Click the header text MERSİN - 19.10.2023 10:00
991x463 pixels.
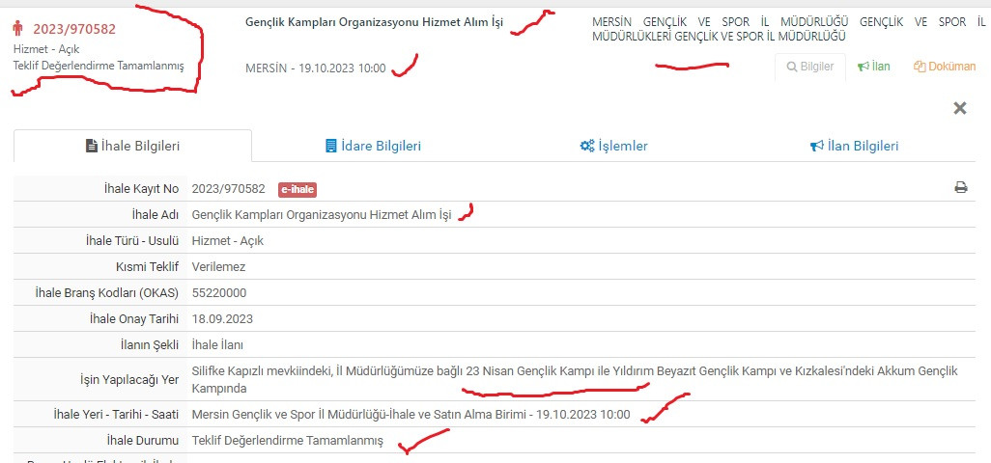coord(316,68)
